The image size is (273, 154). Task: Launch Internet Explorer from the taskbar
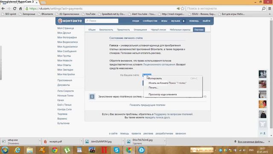[x=17, y=150]
